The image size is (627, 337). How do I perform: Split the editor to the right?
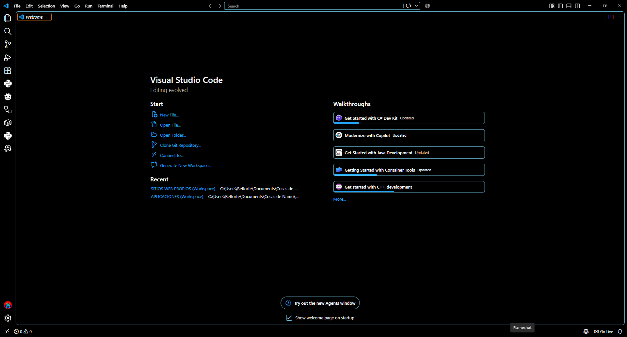[x=611, y=17]
